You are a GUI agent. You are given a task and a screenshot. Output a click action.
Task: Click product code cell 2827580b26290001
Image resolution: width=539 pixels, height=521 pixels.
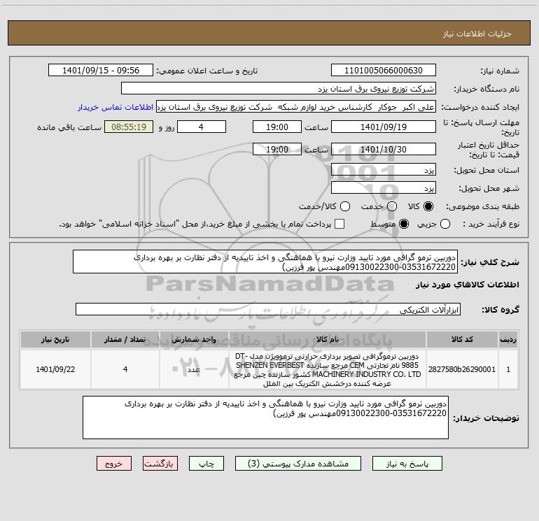click(462, 369)
